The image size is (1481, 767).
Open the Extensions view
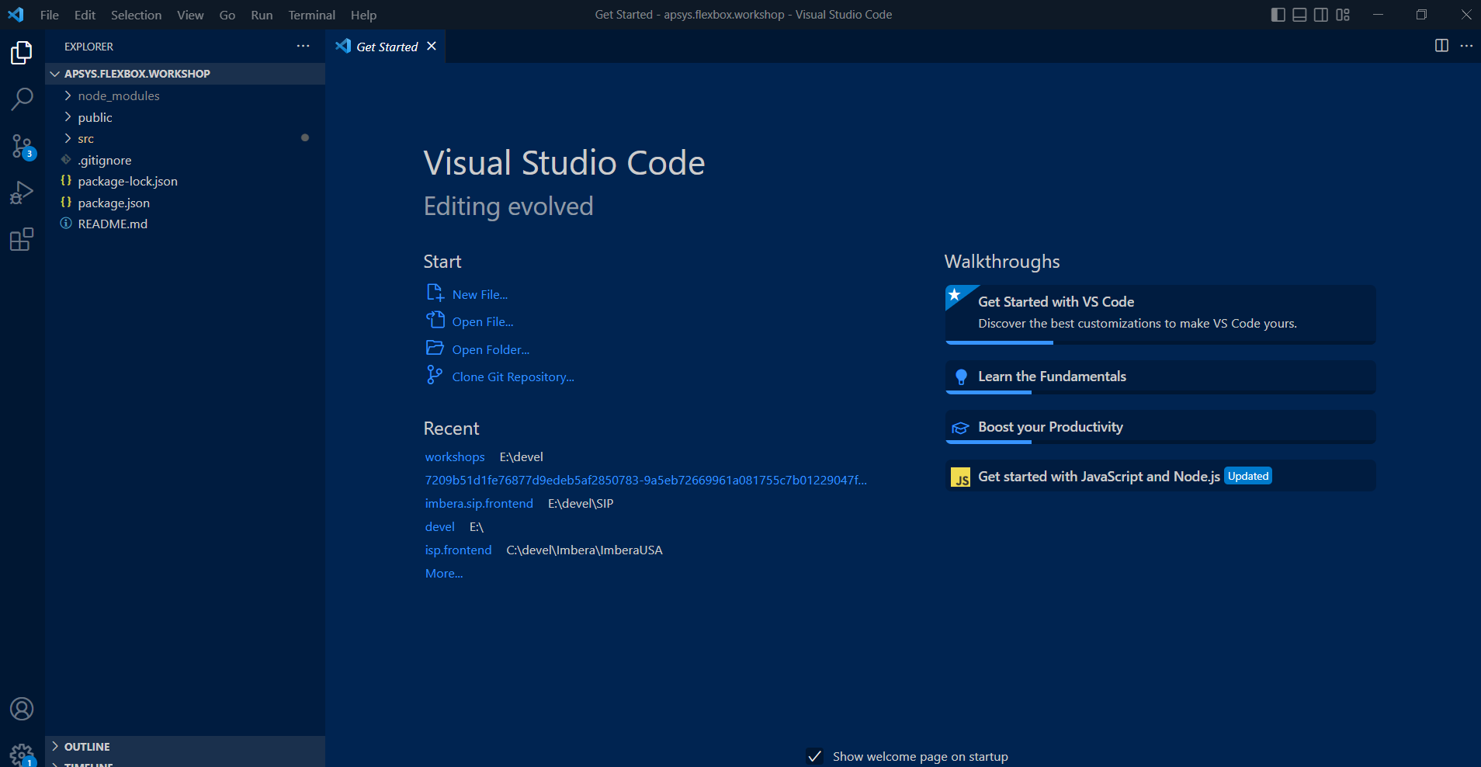22,239
